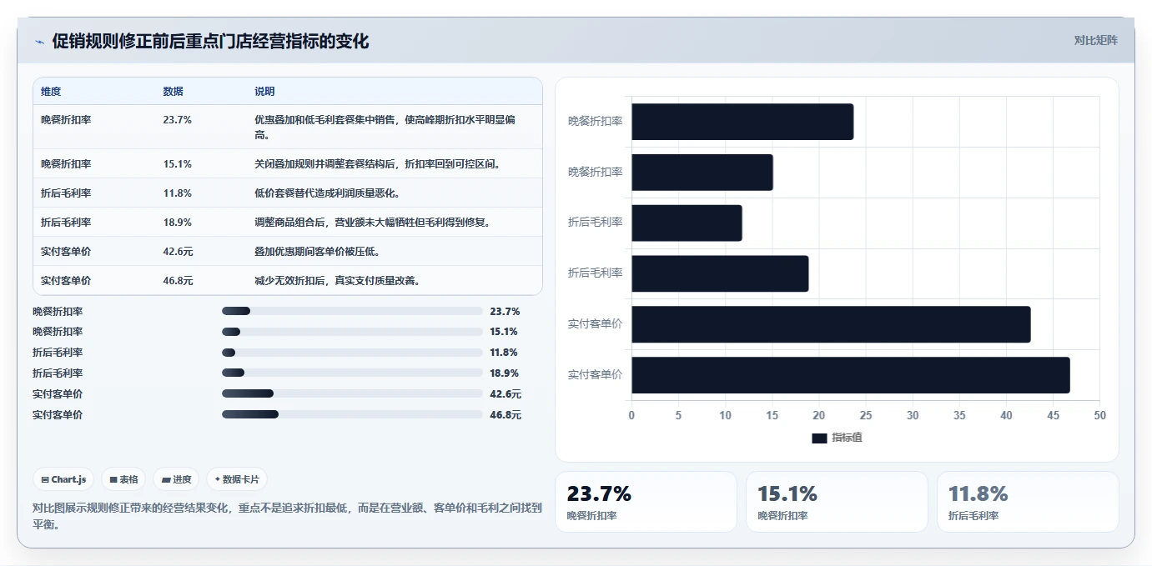Click the 数据卡片 chip

[237, 479]
